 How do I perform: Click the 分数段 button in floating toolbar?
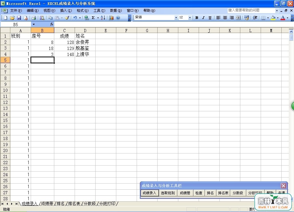pyautogui.click(x=238, y=193)
